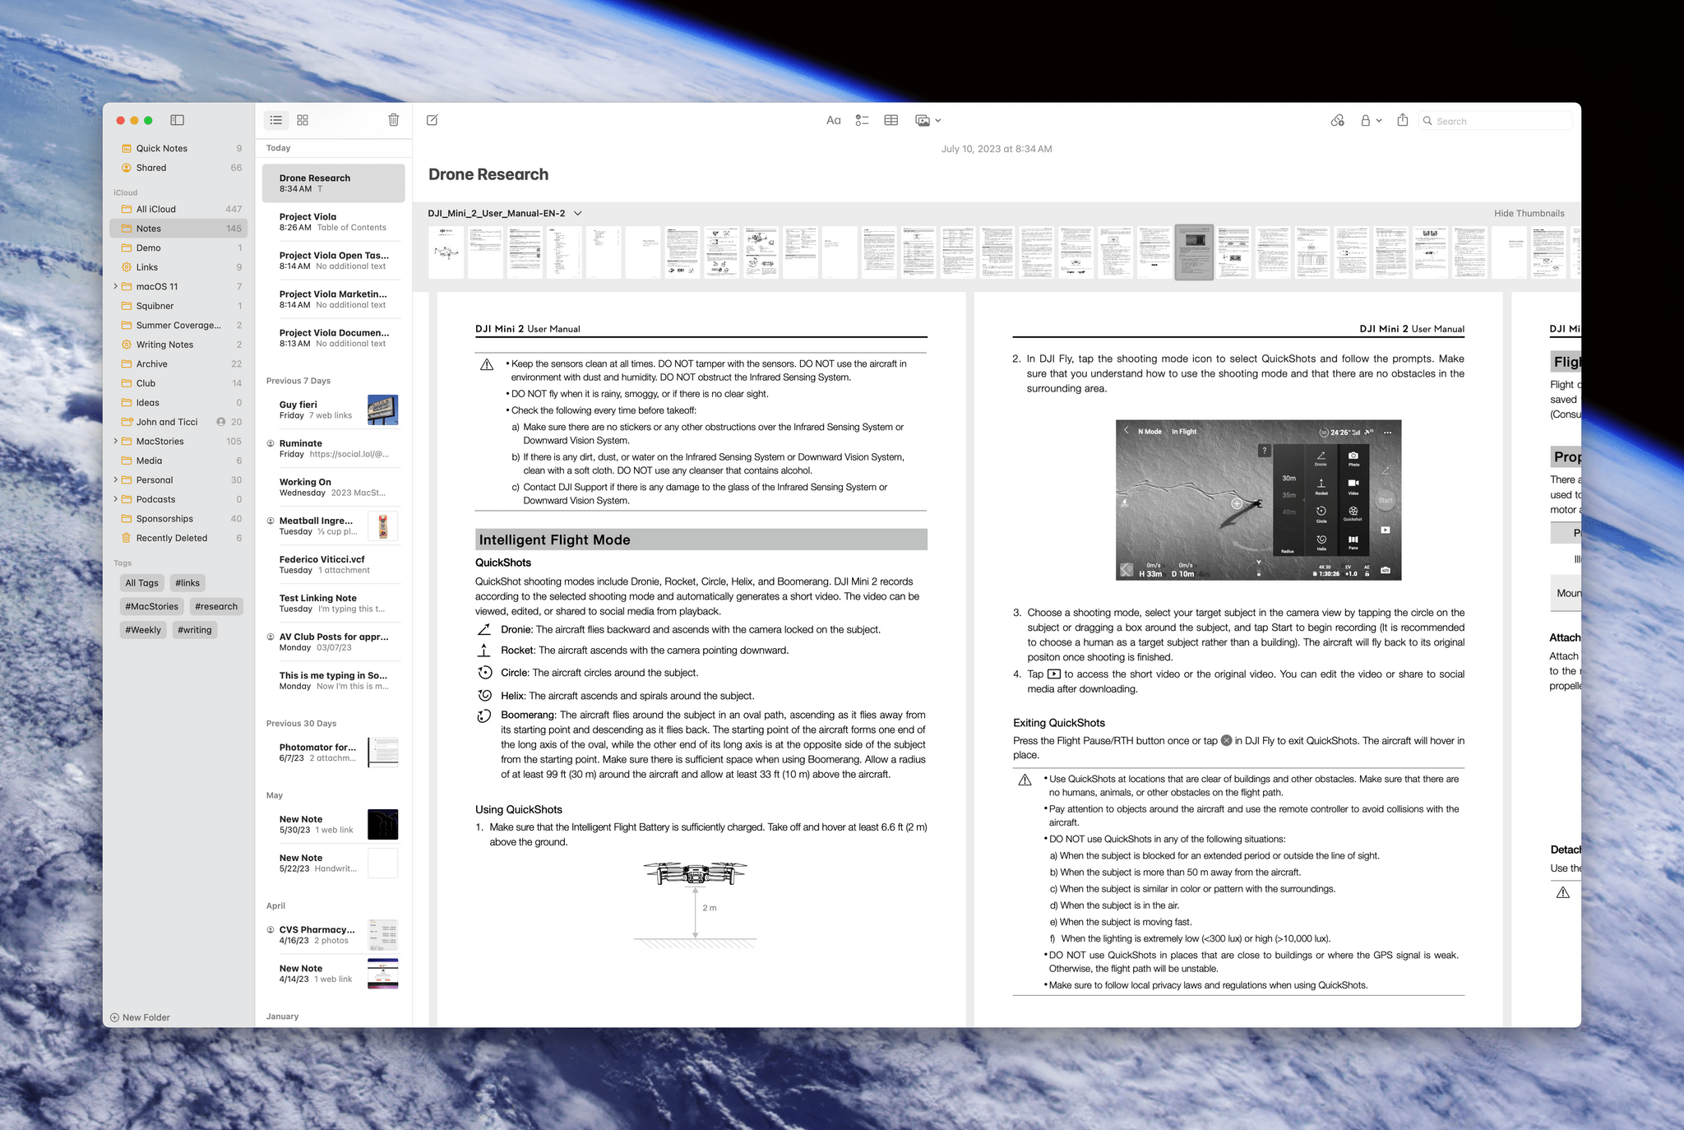
Task: Click the share icon in top toolbar
Action: (x=1403, y=120)
